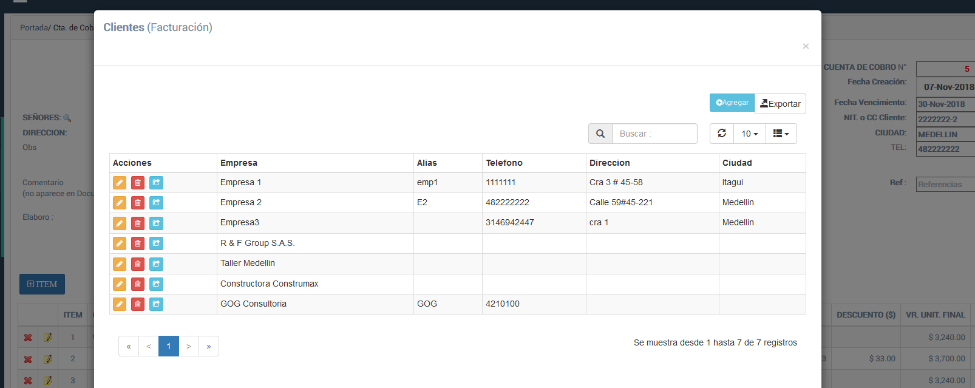This screenshot has height=388, width=975.
Task: Click blue share icon for Empresa3 row
Action: [x=156, y=223]
